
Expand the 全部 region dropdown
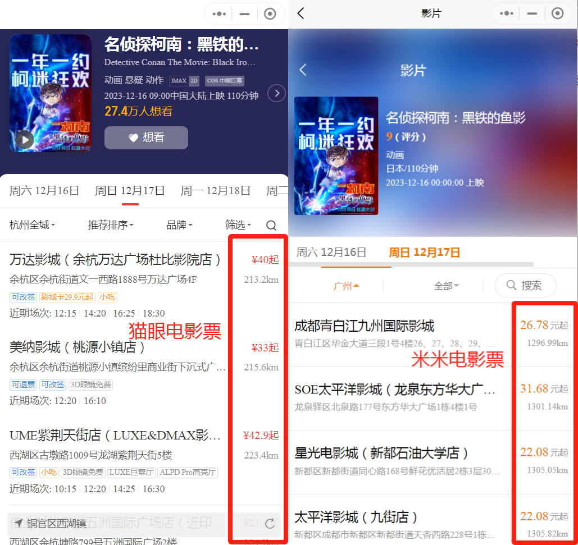[x=447, y=286]
